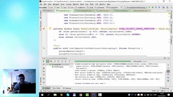Switch to the ReducingTest.java tab
This screenshot has width=173, height=97.
(x=121, y=11)
